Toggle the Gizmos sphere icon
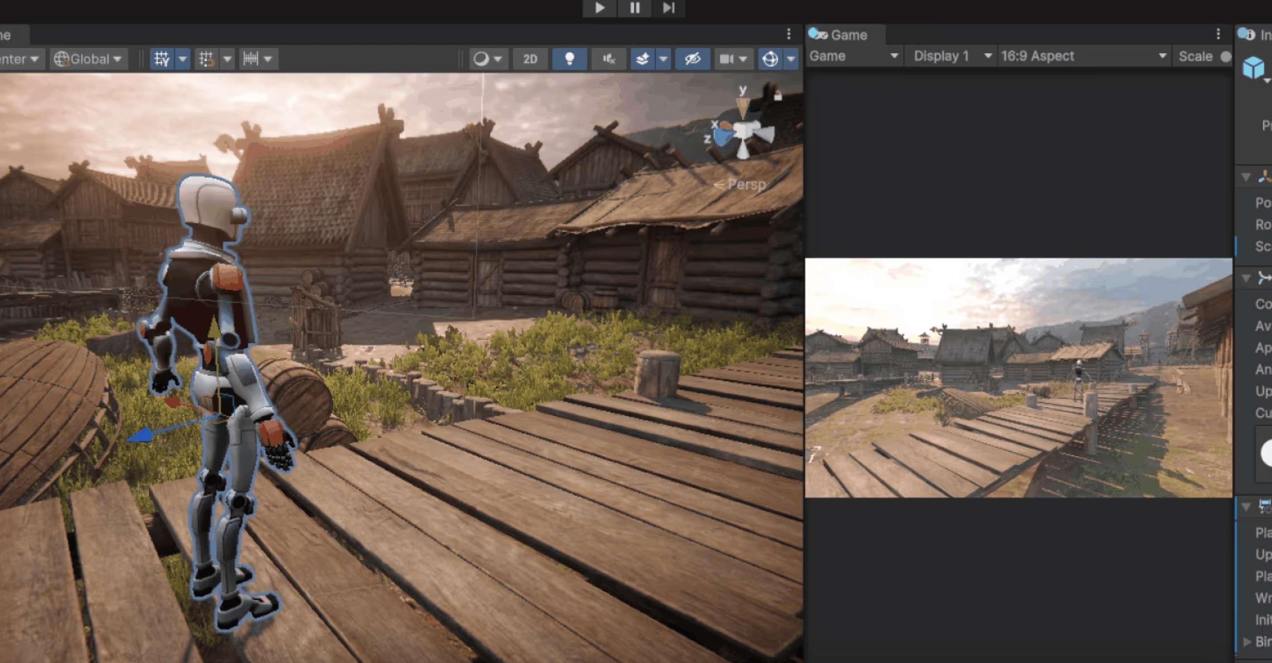 click(771, 59)
